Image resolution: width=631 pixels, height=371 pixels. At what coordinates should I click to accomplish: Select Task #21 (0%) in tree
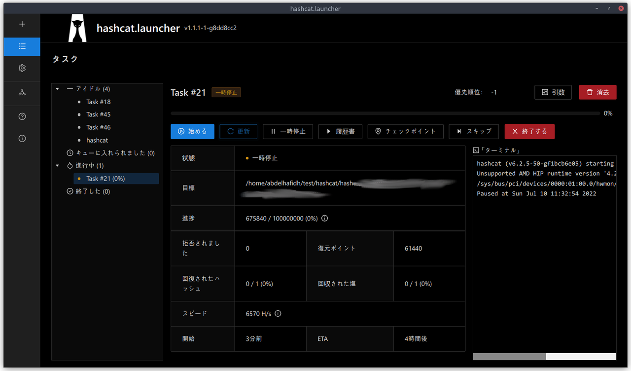click(116, 179)
